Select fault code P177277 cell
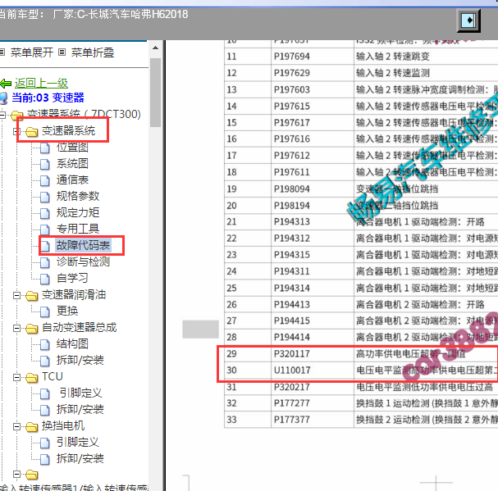 (313, 403)
